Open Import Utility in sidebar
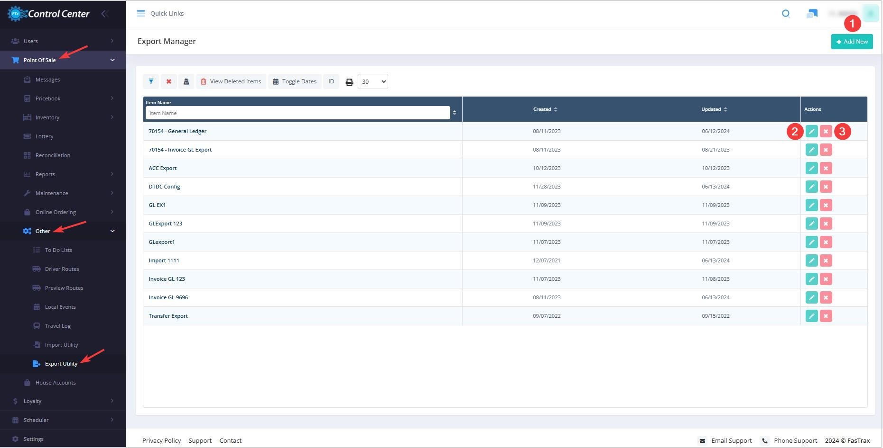The width and height of the screenshot is (883, 448). [x=61, y=345]
